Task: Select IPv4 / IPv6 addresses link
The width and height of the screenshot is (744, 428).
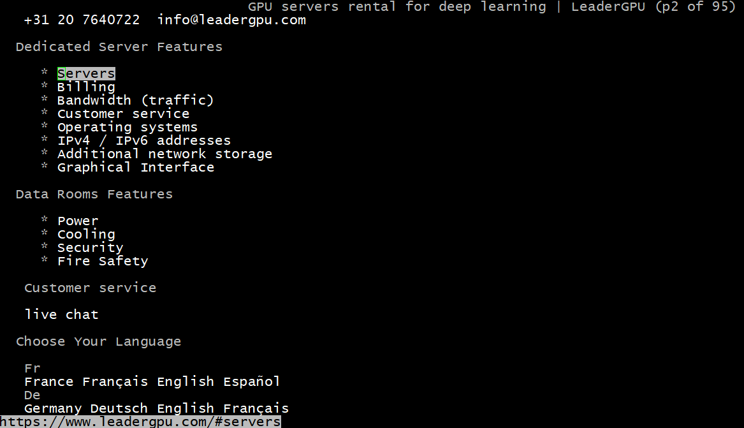Action: 144,140
